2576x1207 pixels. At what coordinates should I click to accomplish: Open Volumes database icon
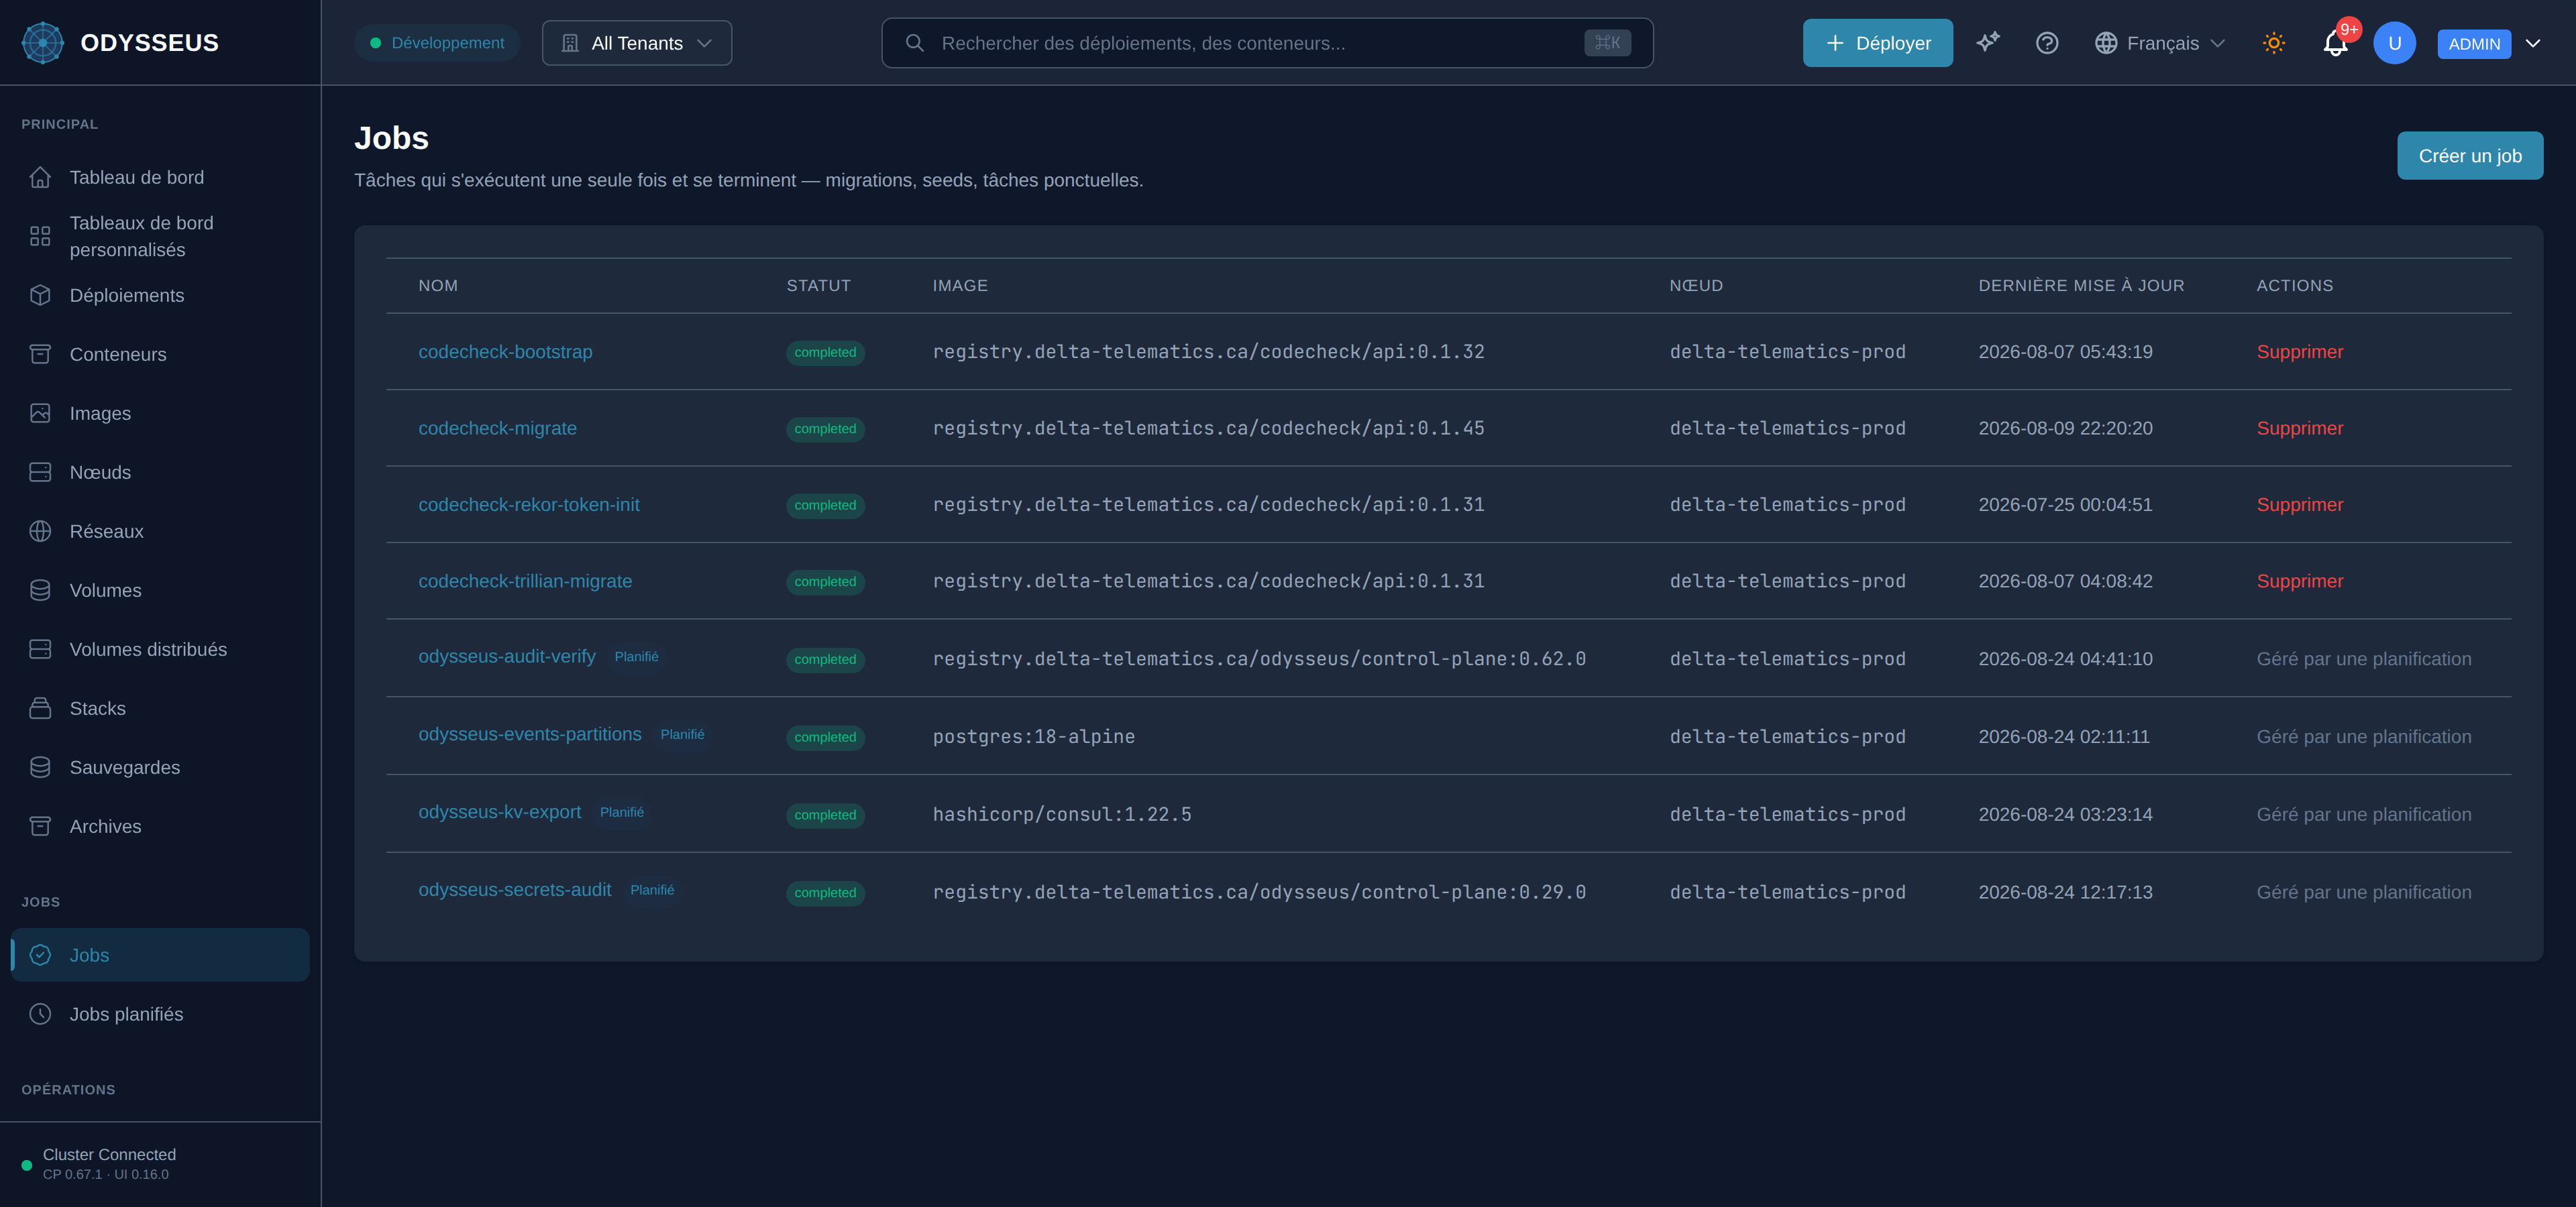40,591
